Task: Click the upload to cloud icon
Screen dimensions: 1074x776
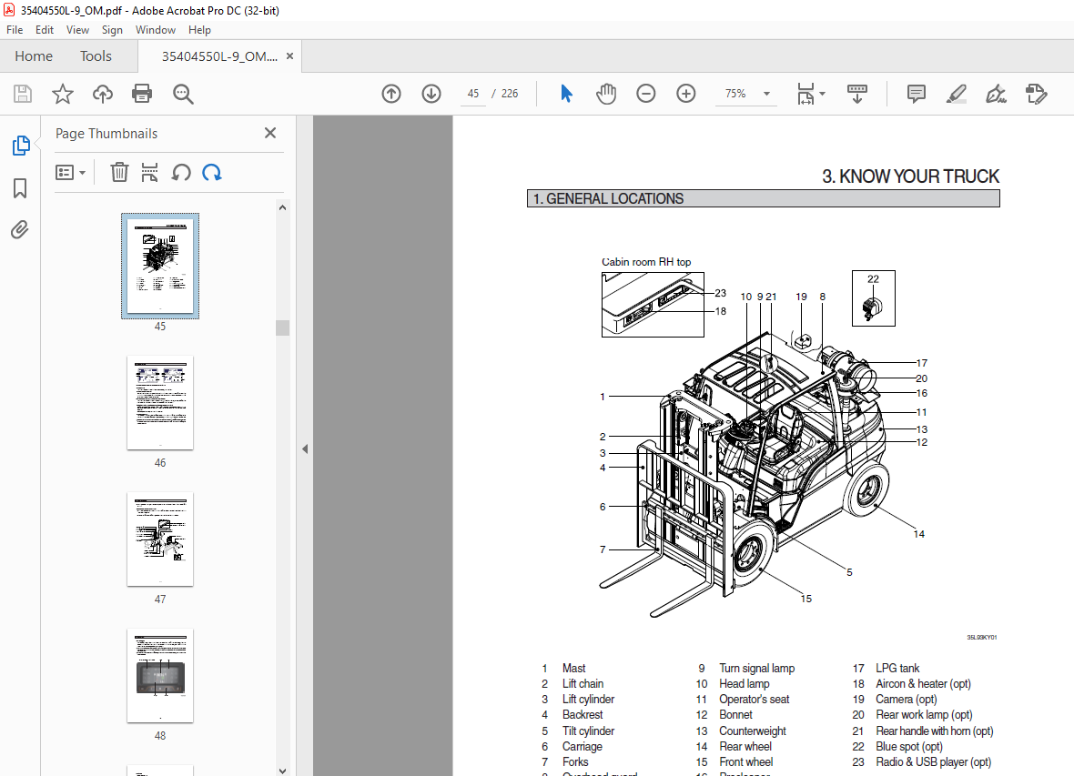Action: click(x=103, y=94)
